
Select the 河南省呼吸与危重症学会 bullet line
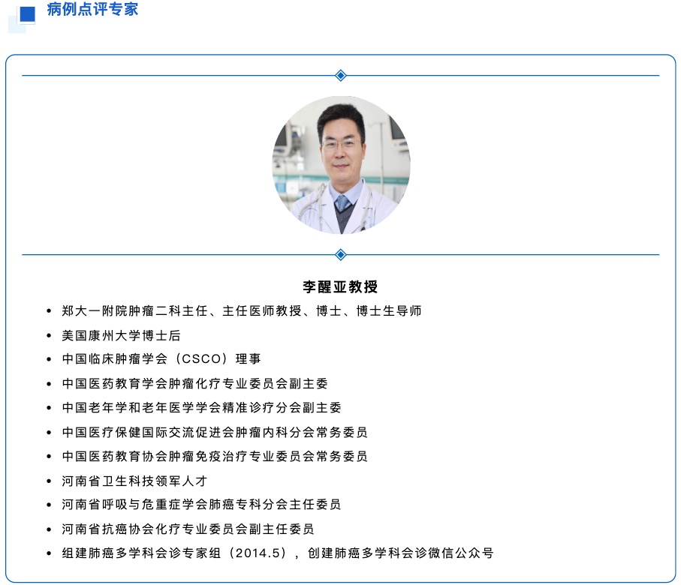click(x=201, y=505)
